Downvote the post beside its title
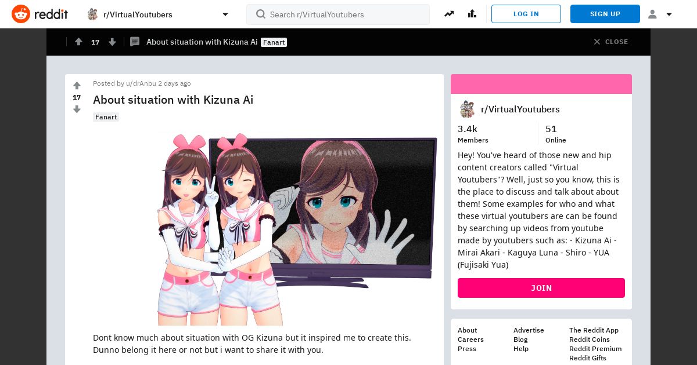The height and width of the screenshot is (365, 697). [x=77, y=109]
